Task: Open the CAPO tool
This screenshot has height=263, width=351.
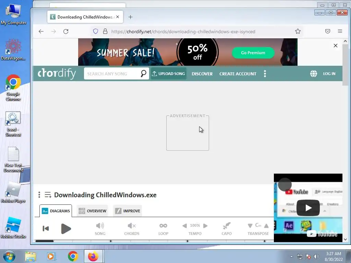Action: coord(227,229)
